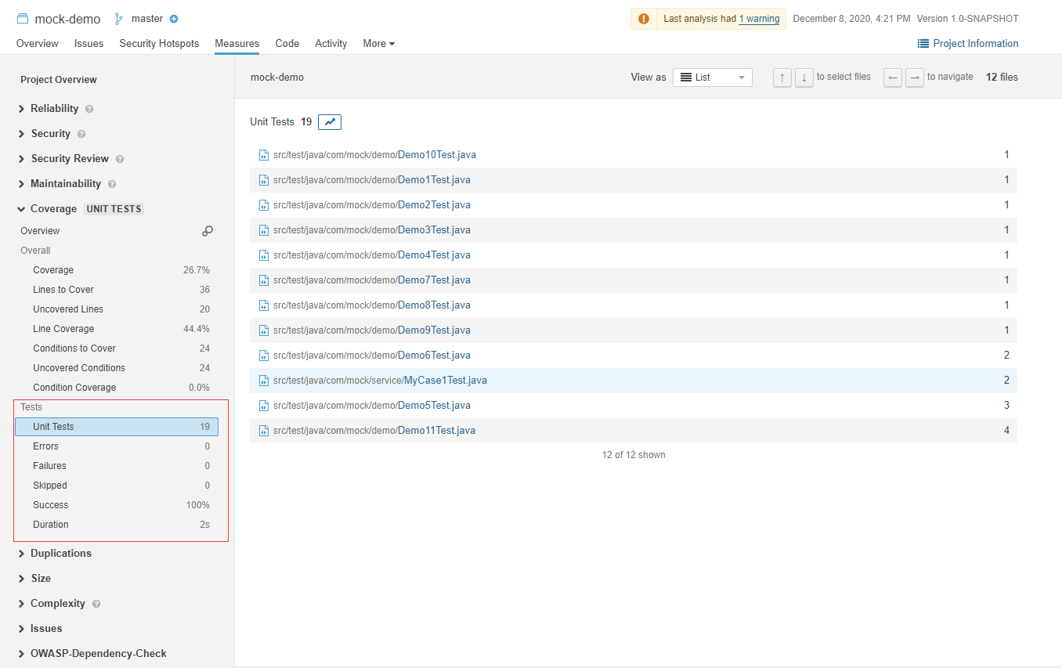Click the left arrow navigate button
The width and height of the screenshot is (1062, 668).
893,78
